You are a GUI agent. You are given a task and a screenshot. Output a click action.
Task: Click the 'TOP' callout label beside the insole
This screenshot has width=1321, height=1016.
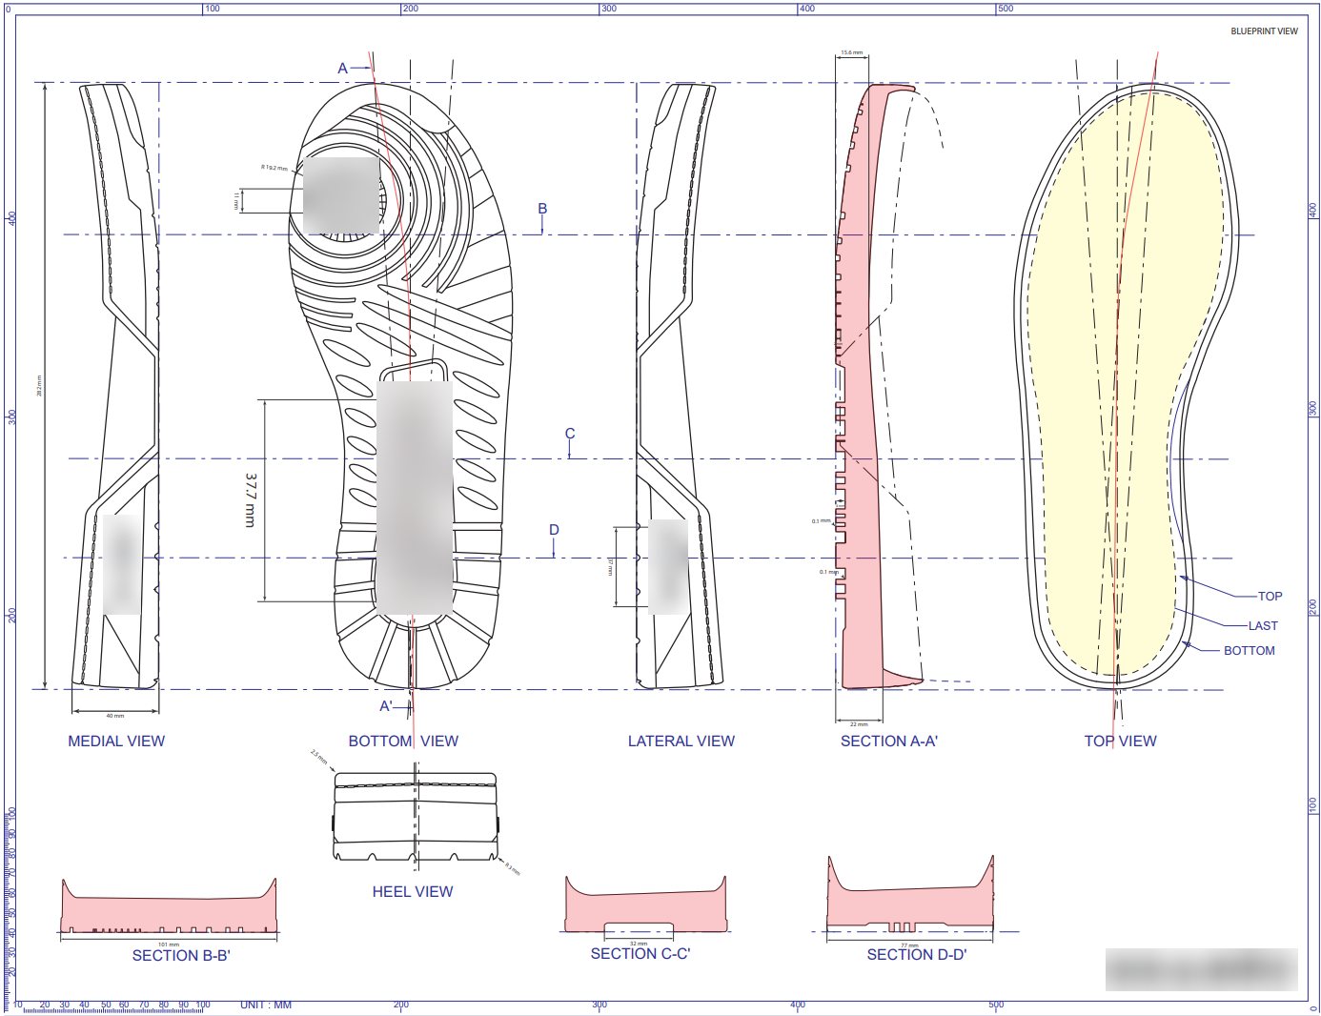[x=1270, y=597]
